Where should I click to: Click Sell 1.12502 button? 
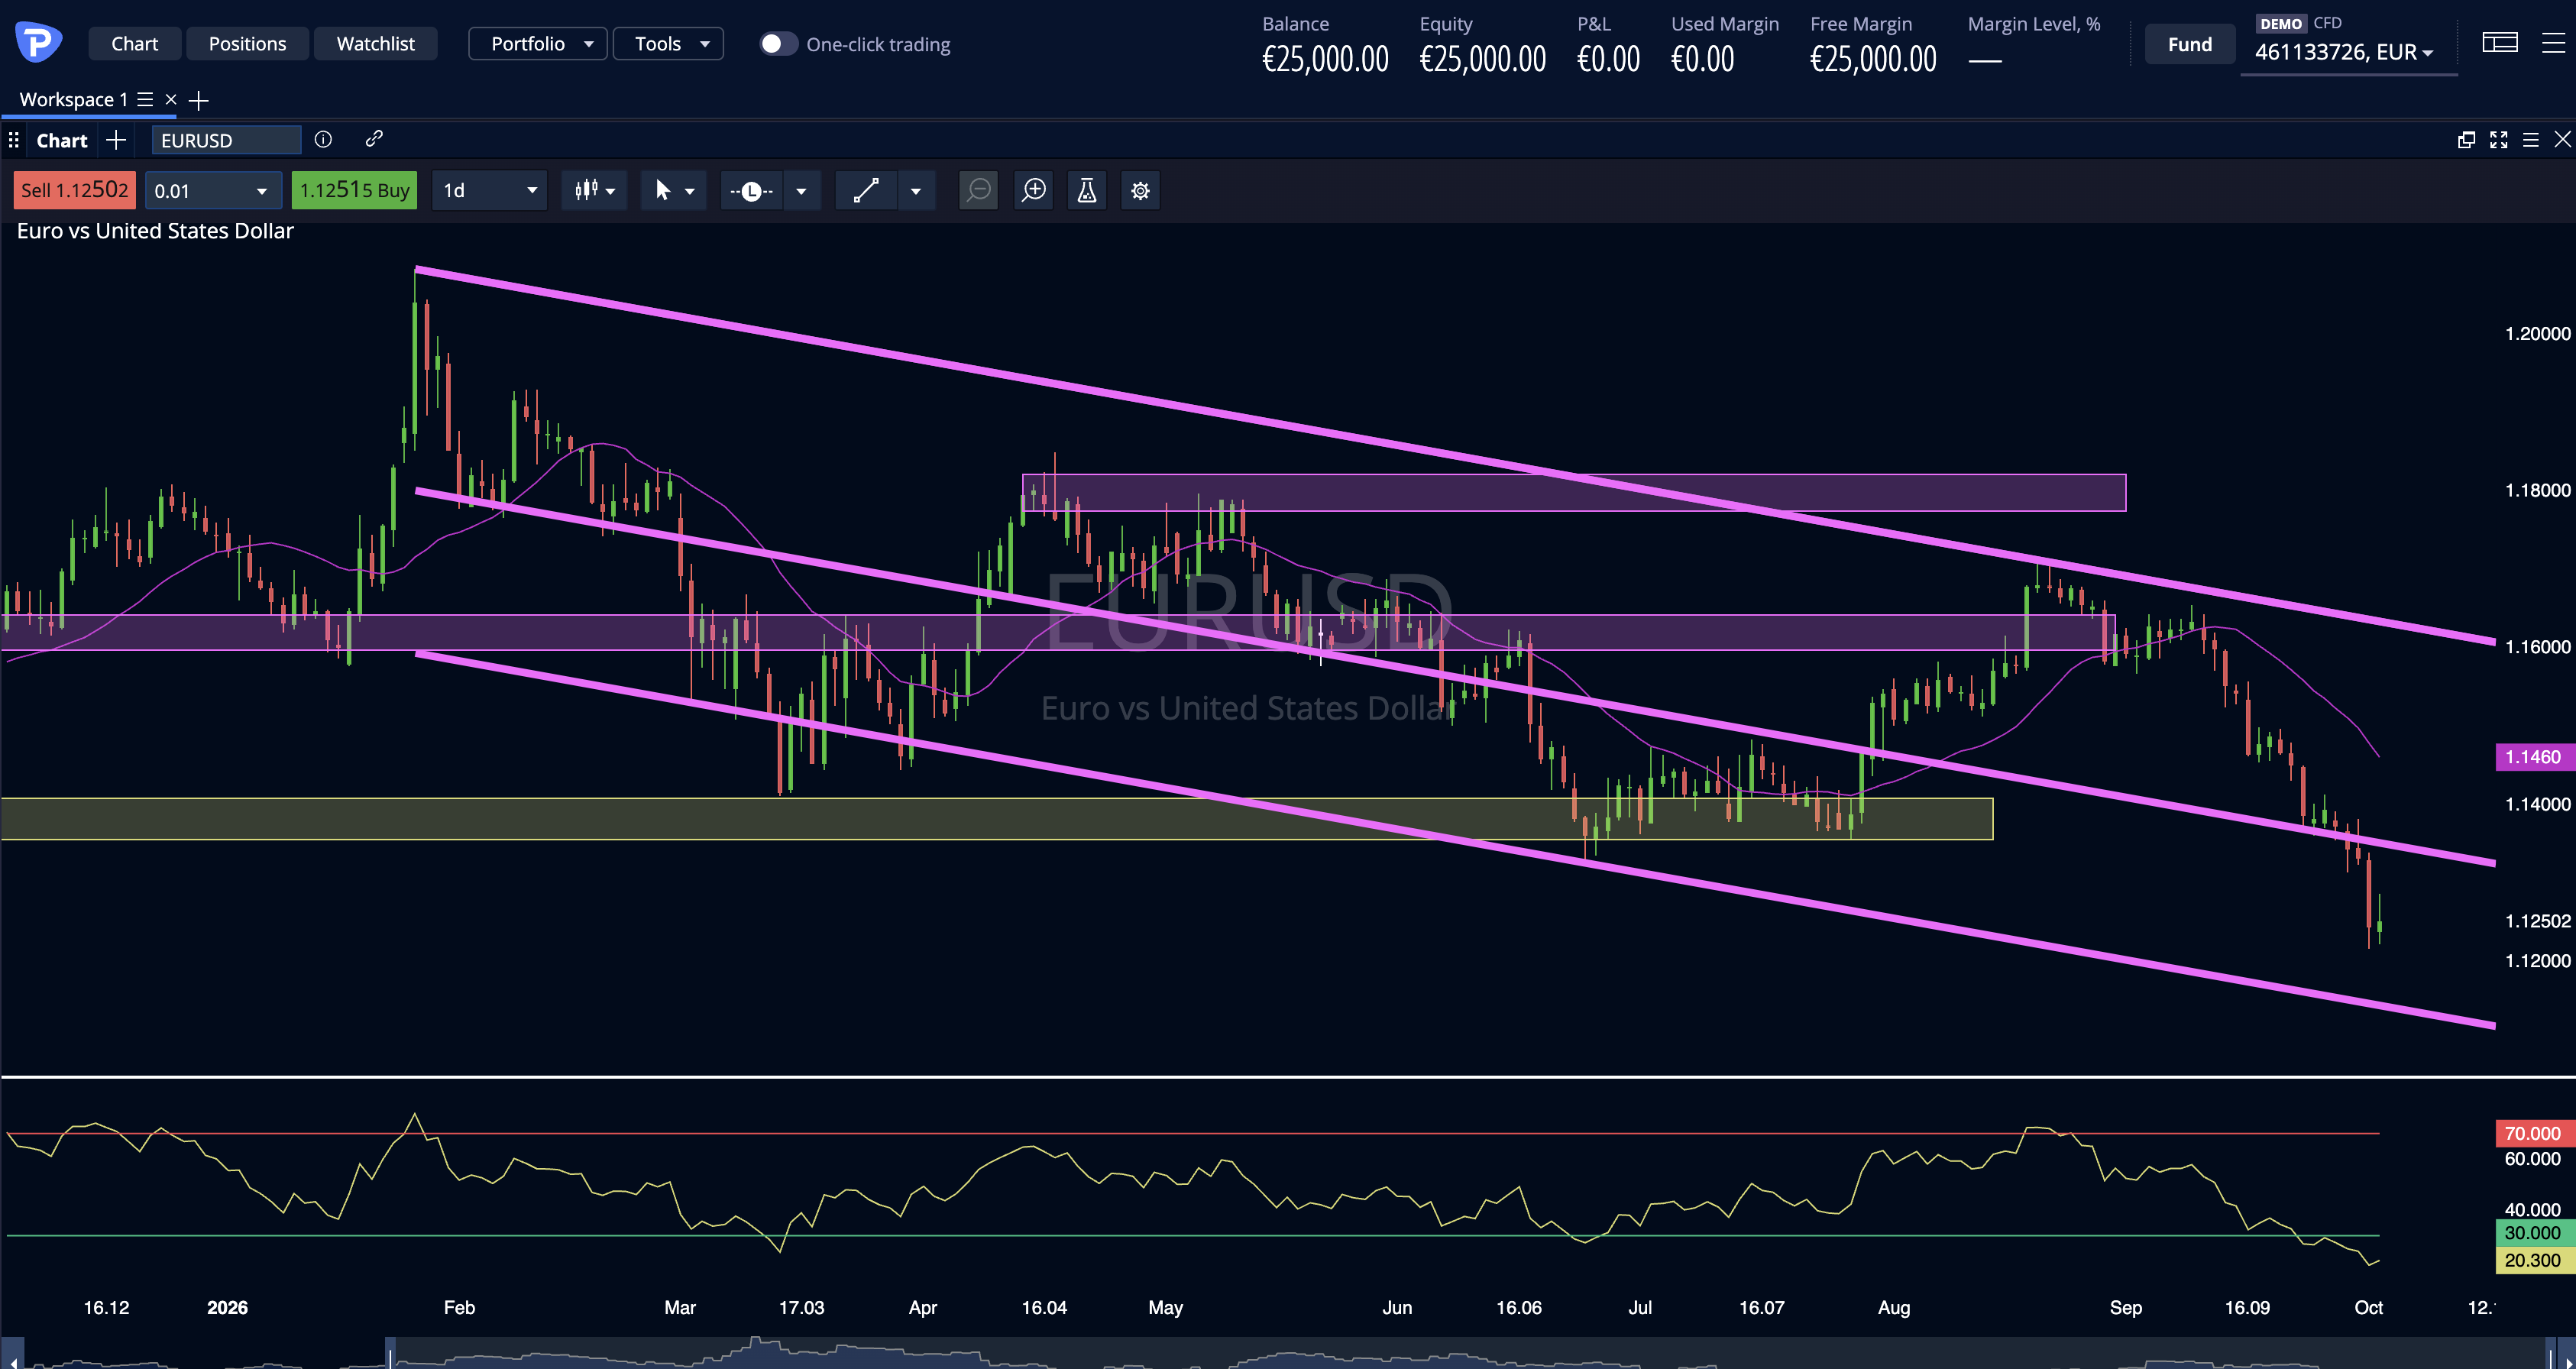click(x=75, y=190)
